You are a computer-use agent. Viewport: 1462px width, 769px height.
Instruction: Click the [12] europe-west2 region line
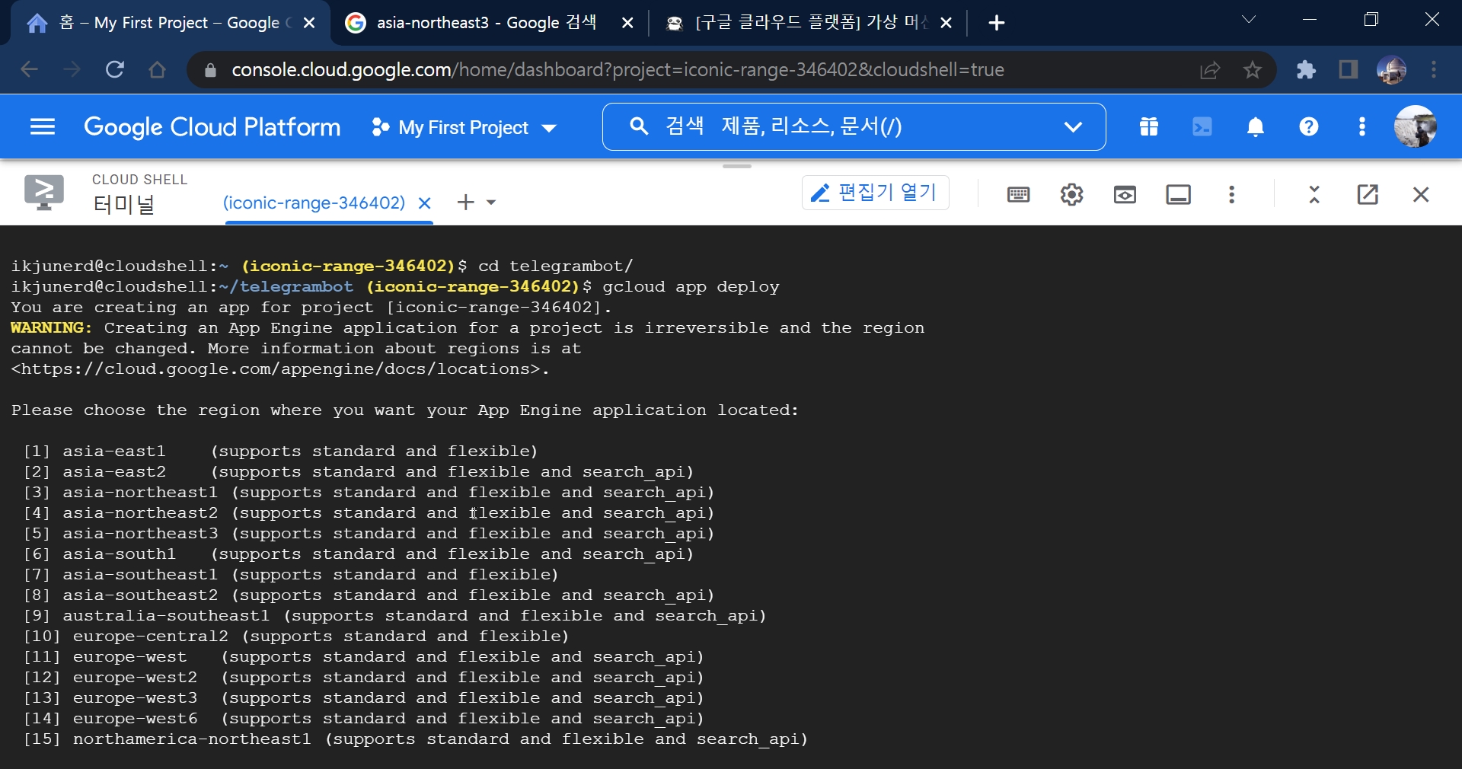coord(363,678)
